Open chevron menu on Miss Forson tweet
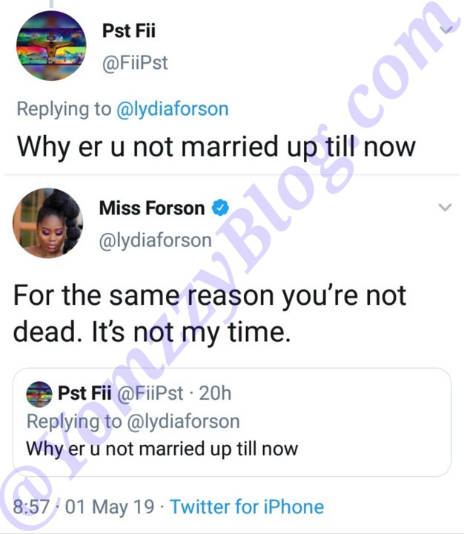Image resolution: width=464 pixels, height=534 pixels. tap(445, 208)
